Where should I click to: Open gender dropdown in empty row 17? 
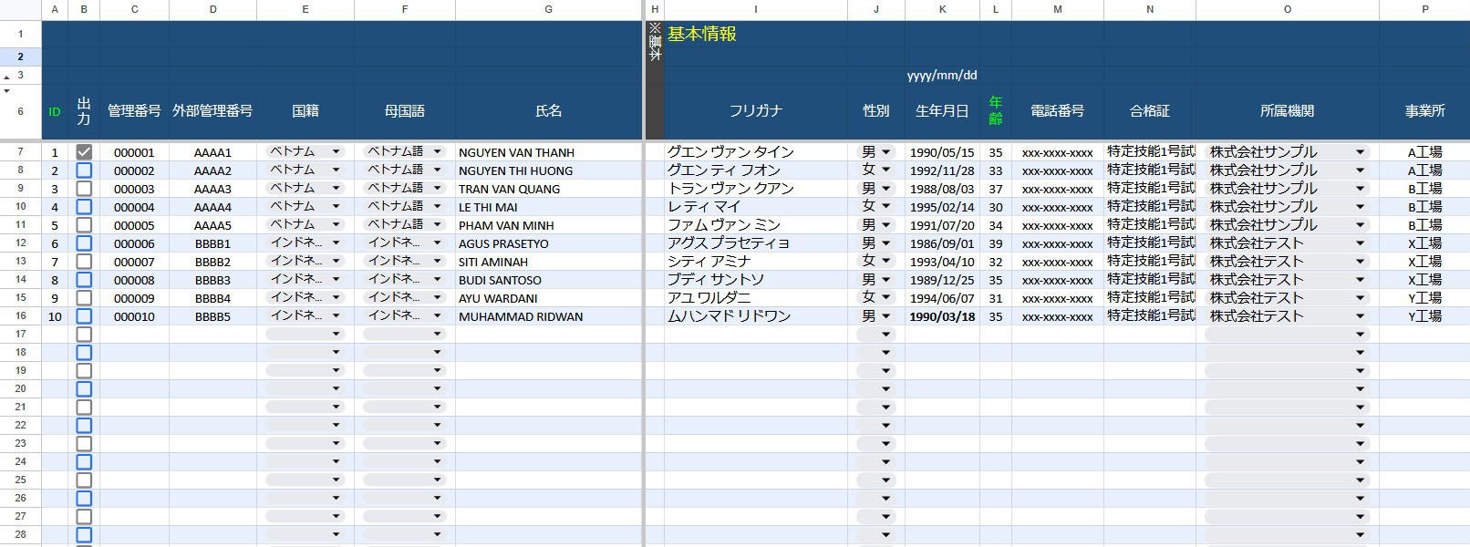[x=876, y=334]
